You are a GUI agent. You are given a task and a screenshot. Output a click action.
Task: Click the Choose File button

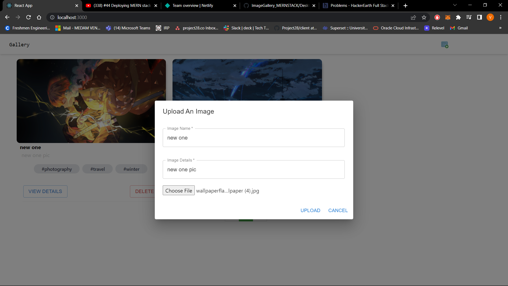(x=179, y=190)
